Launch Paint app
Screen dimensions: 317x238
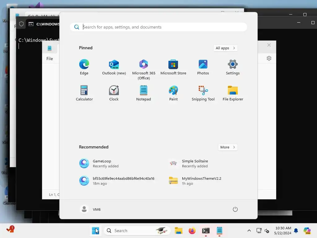point(173,93)
